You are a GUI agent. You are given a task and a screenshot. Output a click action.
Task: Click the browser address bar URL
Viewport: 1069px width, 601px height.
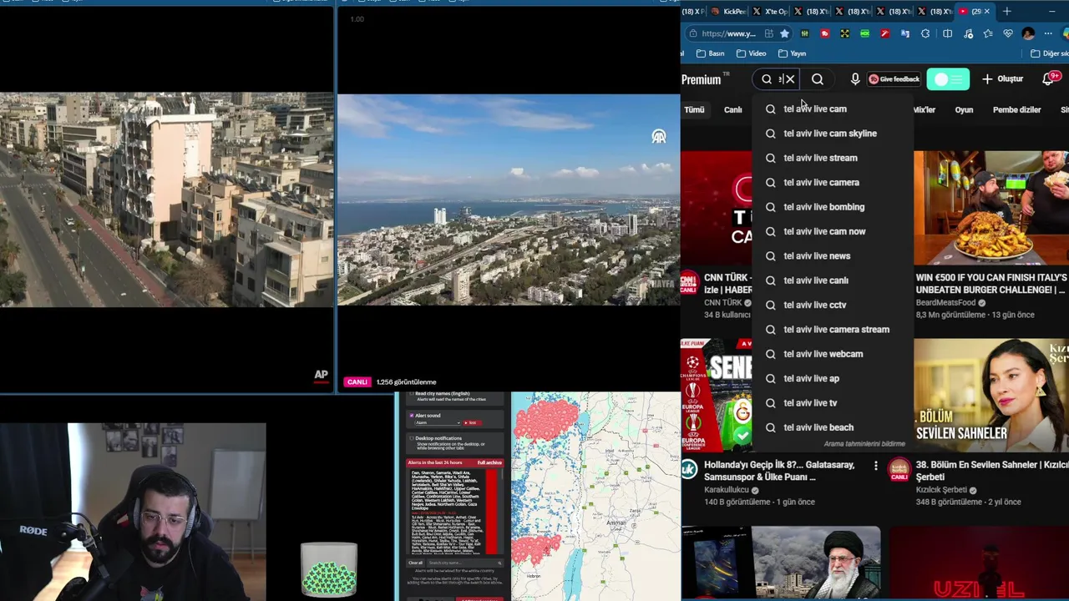(x=728, y=33)
